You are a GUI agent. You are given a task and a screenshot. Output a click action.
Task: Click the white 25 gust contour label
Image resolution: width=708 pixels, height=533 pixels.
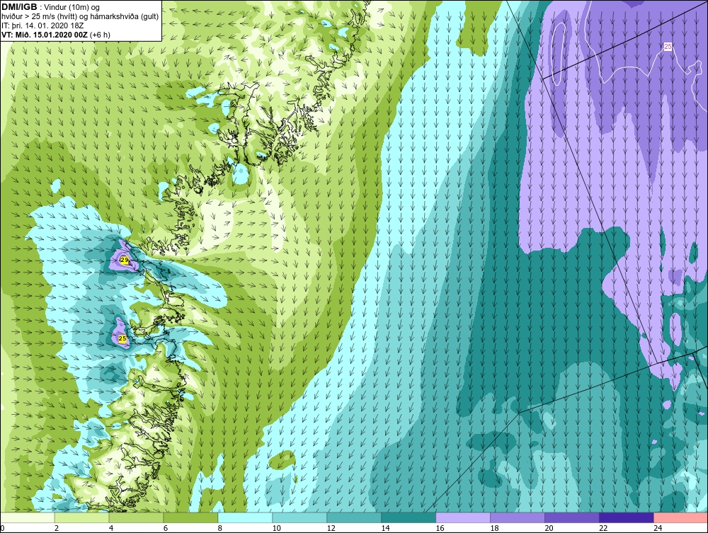[x=668, y=46]
